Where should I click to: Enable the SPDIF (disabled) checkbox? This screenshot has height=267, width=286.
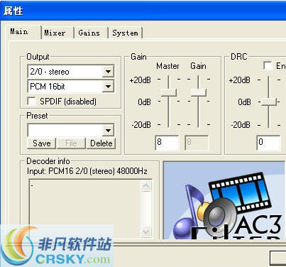[31, 102]
